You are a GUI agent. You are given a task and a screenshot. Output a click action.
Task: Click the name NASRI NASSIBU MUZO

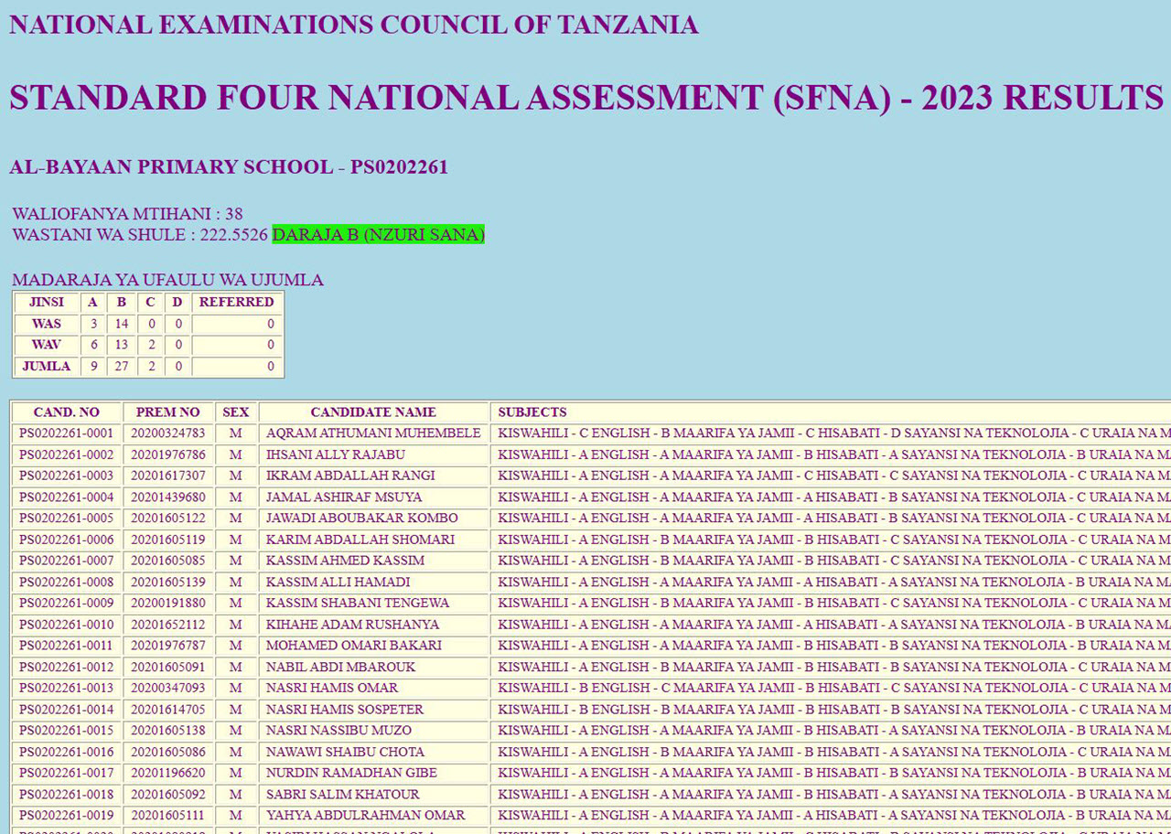(x=338, y=731)
